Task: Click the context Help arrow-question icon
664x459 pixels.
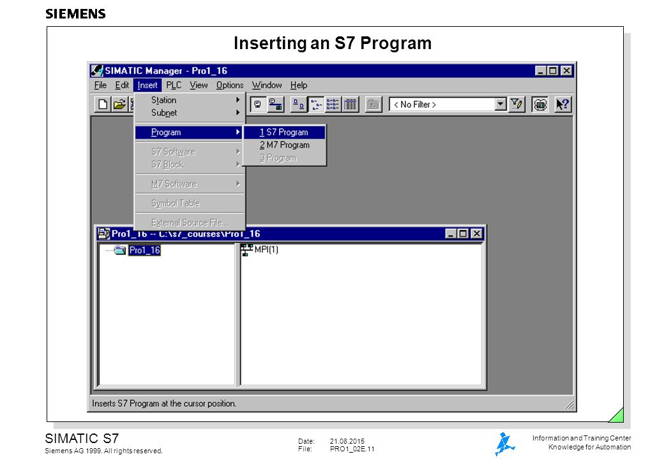Action: (x=562, y=105)
